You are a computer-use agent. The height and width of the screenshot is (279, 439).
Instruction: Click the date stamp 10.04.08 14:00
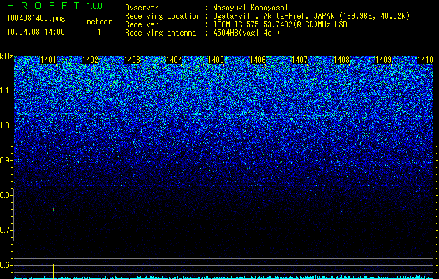coord(36,32)
